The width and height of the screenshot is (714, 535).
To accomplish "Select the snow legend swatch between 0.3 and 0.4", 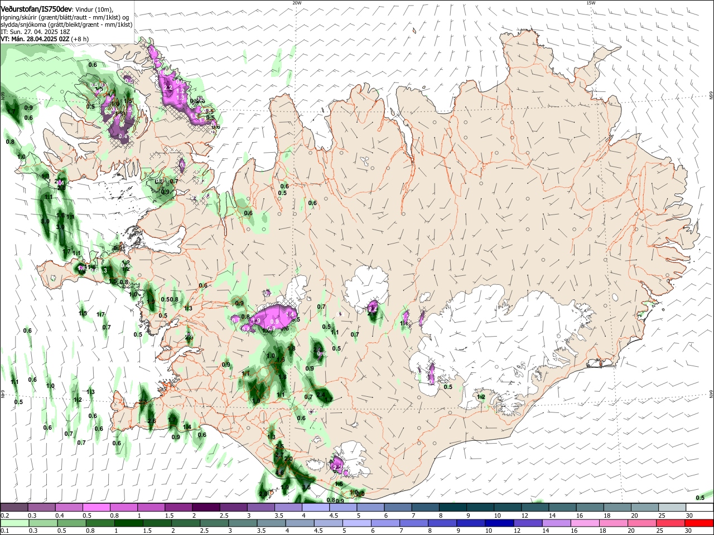I will [42, 507].
